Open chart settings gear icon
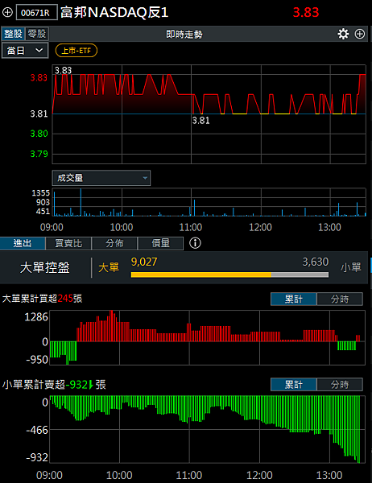Viewport: 372px width, 483px height. point(343,34)
